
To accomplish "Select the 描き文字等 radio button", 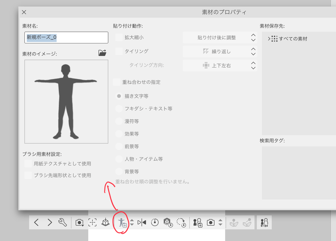I will [119, 96].
